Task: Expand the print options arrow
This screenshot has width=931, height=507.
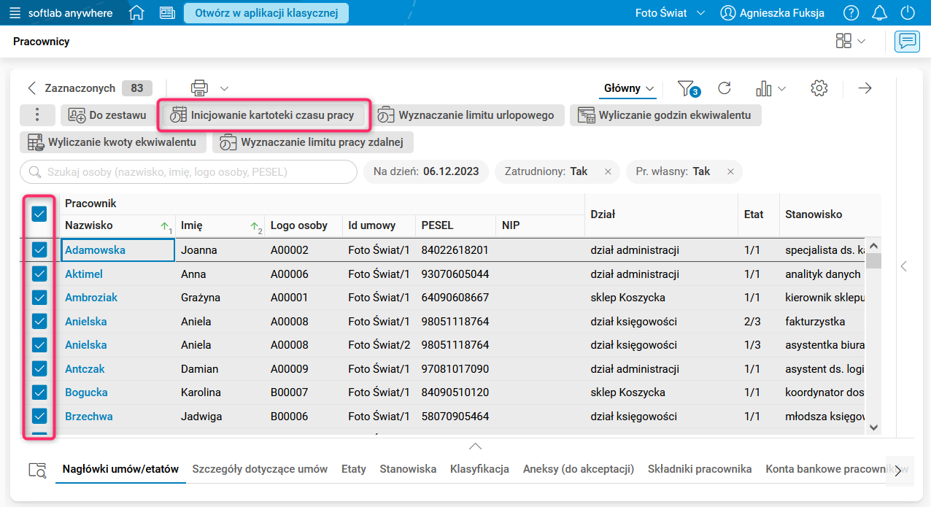Action: tap(224, 88)
